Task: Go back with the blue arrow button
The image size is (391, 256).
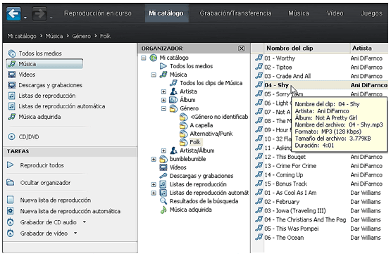Action: [x=13, y=13]
